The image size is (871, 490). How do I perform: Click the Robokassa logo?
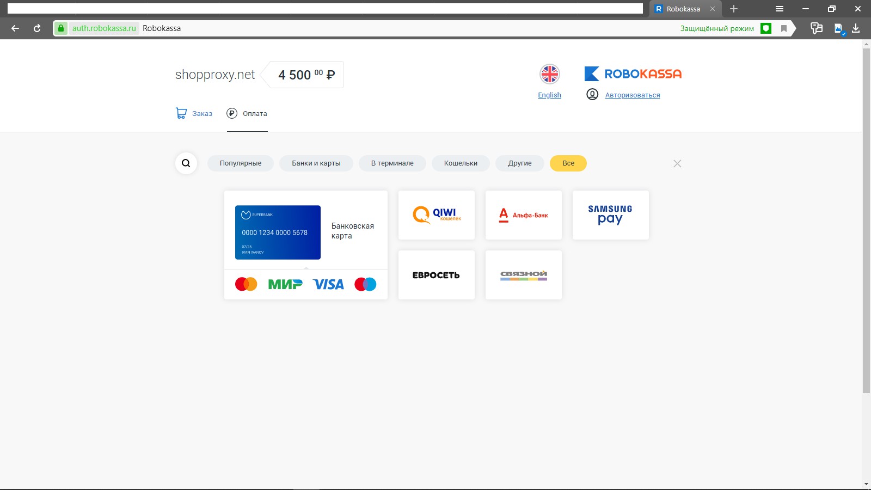click(x=633, y=73)
